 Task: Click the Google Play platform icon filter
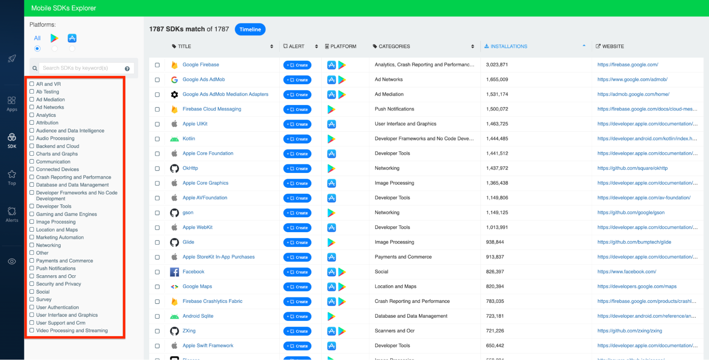tap(54, 38)
